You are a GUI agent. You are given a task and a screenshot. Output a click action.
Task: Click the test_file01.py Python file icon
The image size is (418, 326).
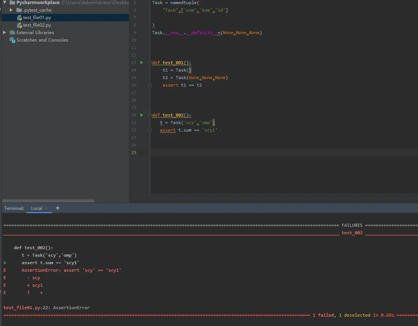19,18
